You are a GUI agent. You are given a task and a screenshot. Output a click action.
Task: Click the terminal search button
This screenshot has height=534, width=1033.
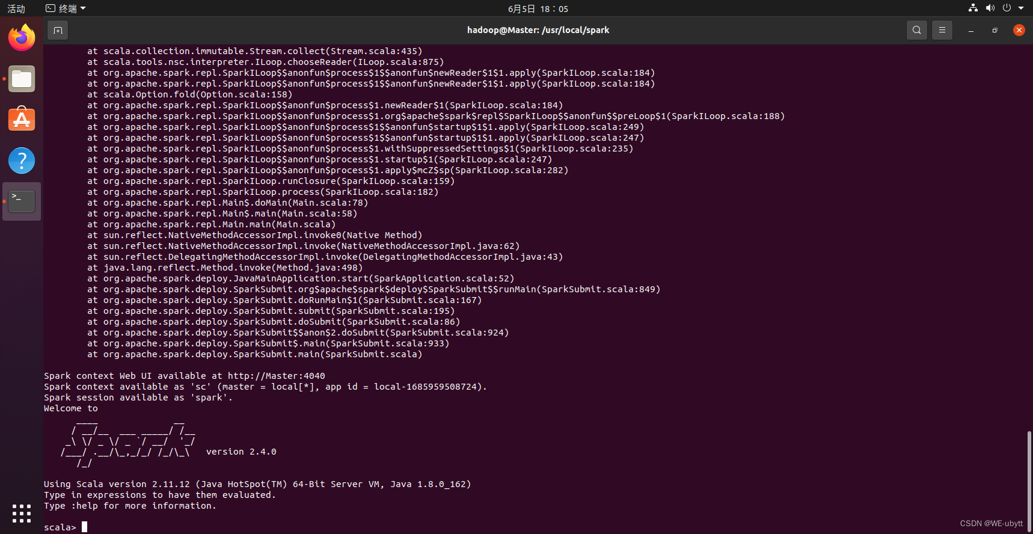[916, 30]
